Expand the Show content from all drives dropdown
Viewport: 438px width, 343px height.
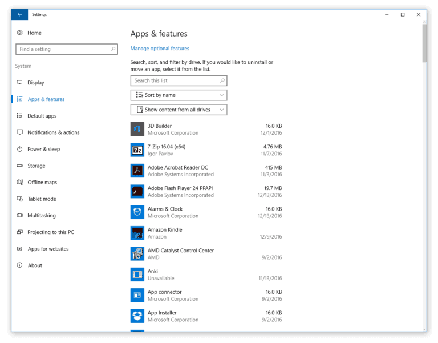pos(179,110)
